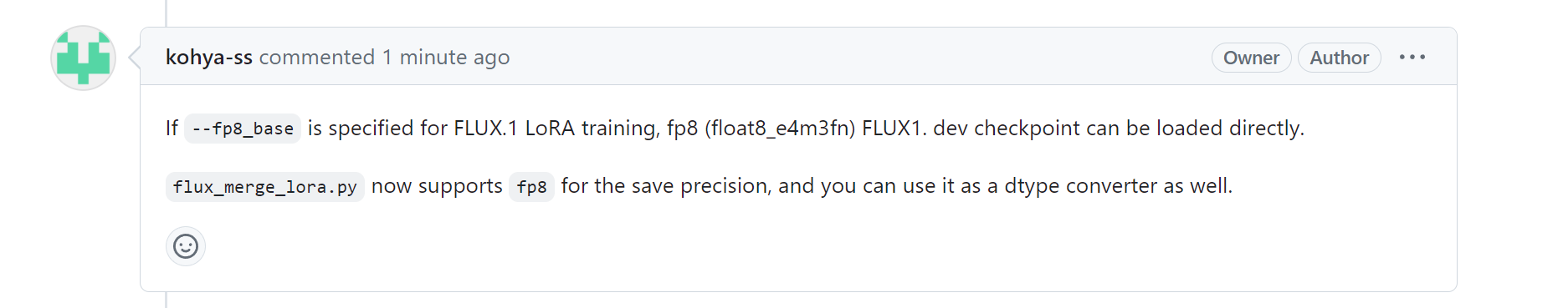
Task: Open the three-dot comment options menu
Action: [x=1412, y=58]
